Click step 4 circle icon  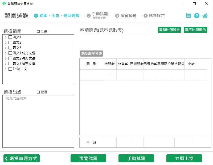(x=145, y=16)
